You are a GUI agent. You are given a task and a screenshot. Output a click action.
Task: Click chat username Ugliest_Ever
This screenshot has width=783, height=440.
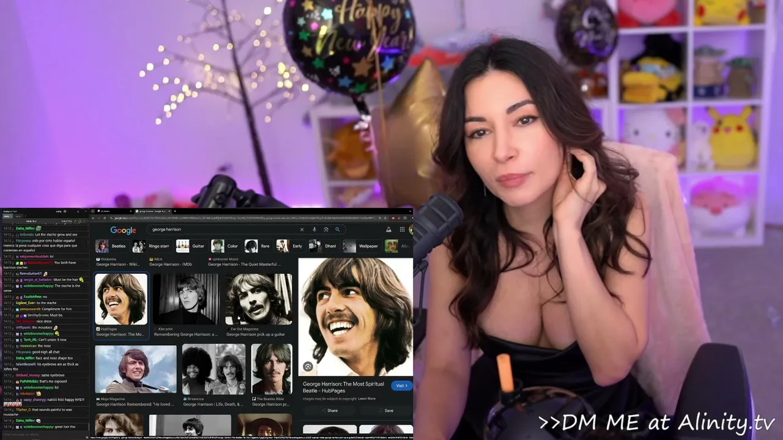point(24,303)
